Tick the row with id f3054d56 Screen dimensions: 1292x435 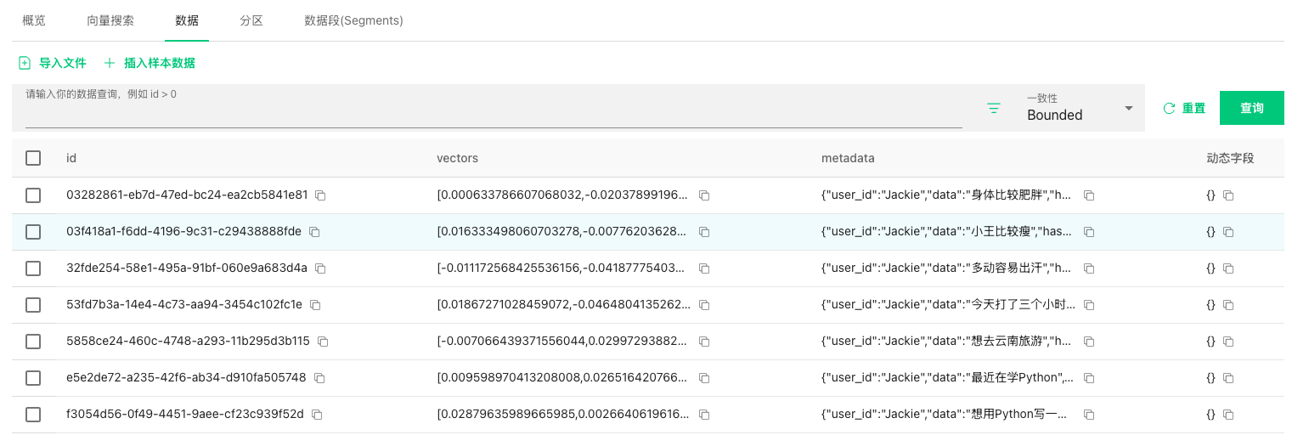click(33, 415)
